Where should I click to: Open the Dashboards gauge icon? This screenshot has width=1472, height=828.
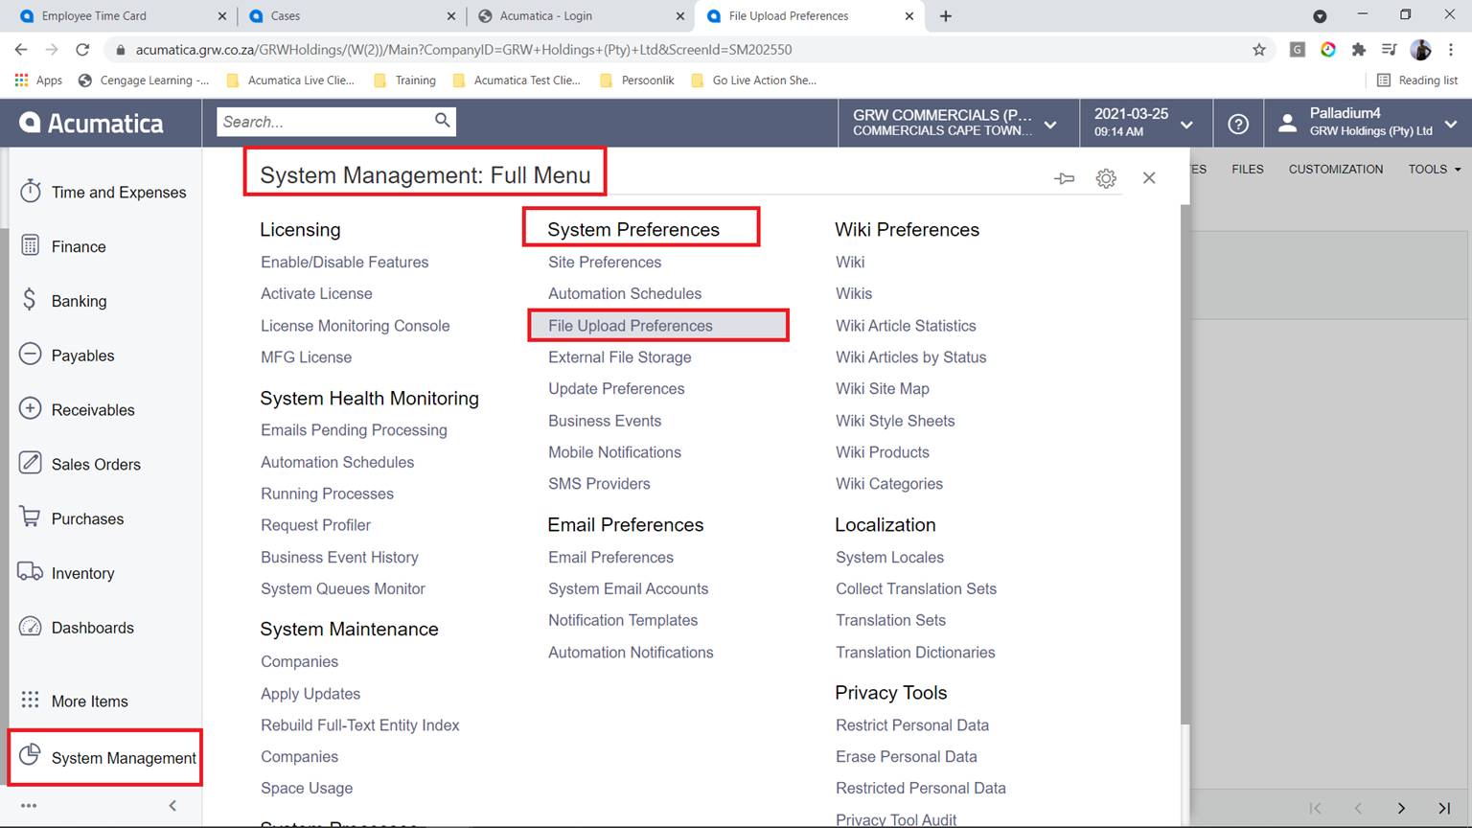[x=31, y=627]
